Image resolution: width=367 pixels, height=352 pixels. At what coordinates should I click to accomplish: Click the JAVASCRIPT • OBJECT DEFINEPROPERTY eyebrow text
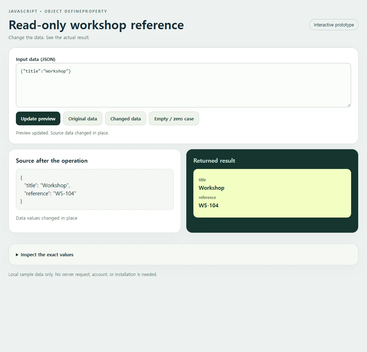coord(58,11)
